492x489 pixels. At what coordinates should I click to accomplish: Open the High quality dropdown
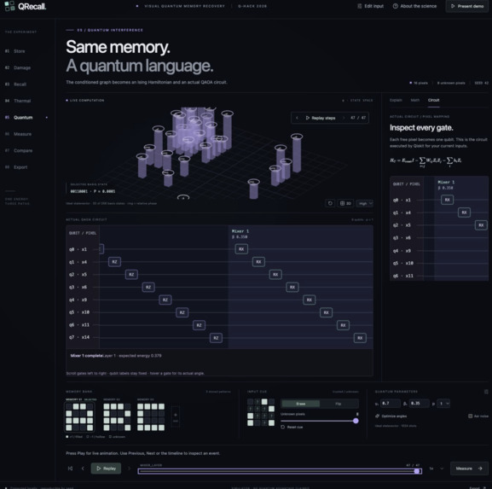click(x=365, y=203)
